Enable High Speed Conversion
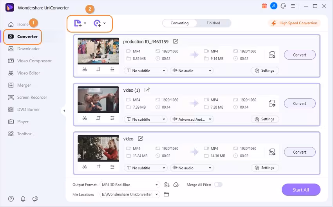Viewport: 333px width, 207px height. (x=294, y=23)
